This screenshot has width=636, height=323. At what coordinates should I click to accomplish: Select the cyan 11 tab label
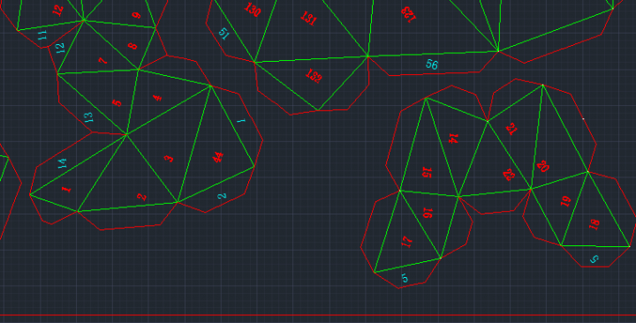pyautogui.click(x=42, y=34)
